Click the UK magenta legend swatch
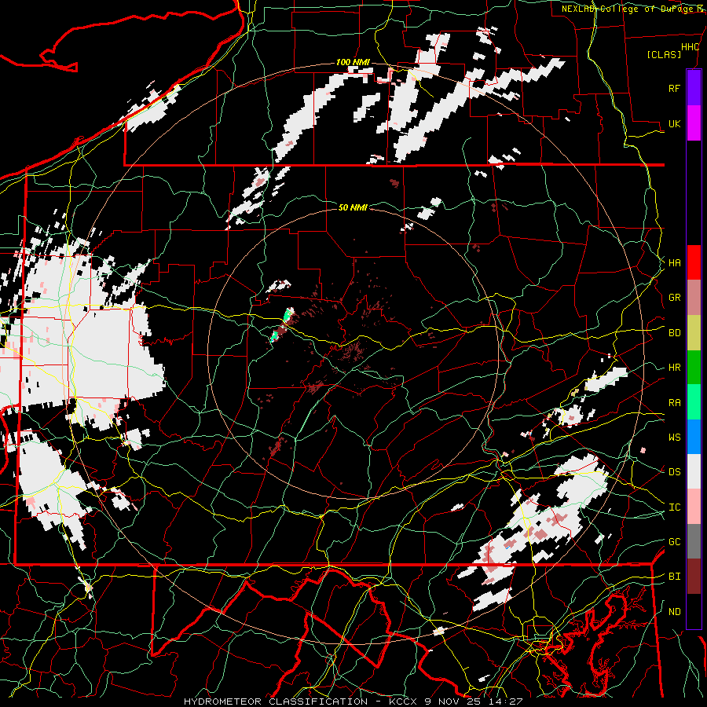 (694, 123)
